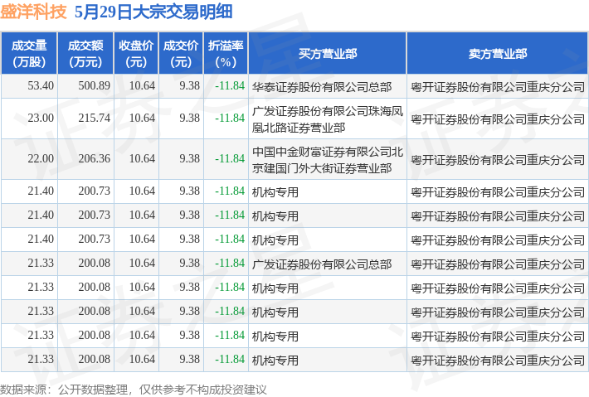Click the 22.00 volume cell
589x397 pixels.
click(29, 159)
